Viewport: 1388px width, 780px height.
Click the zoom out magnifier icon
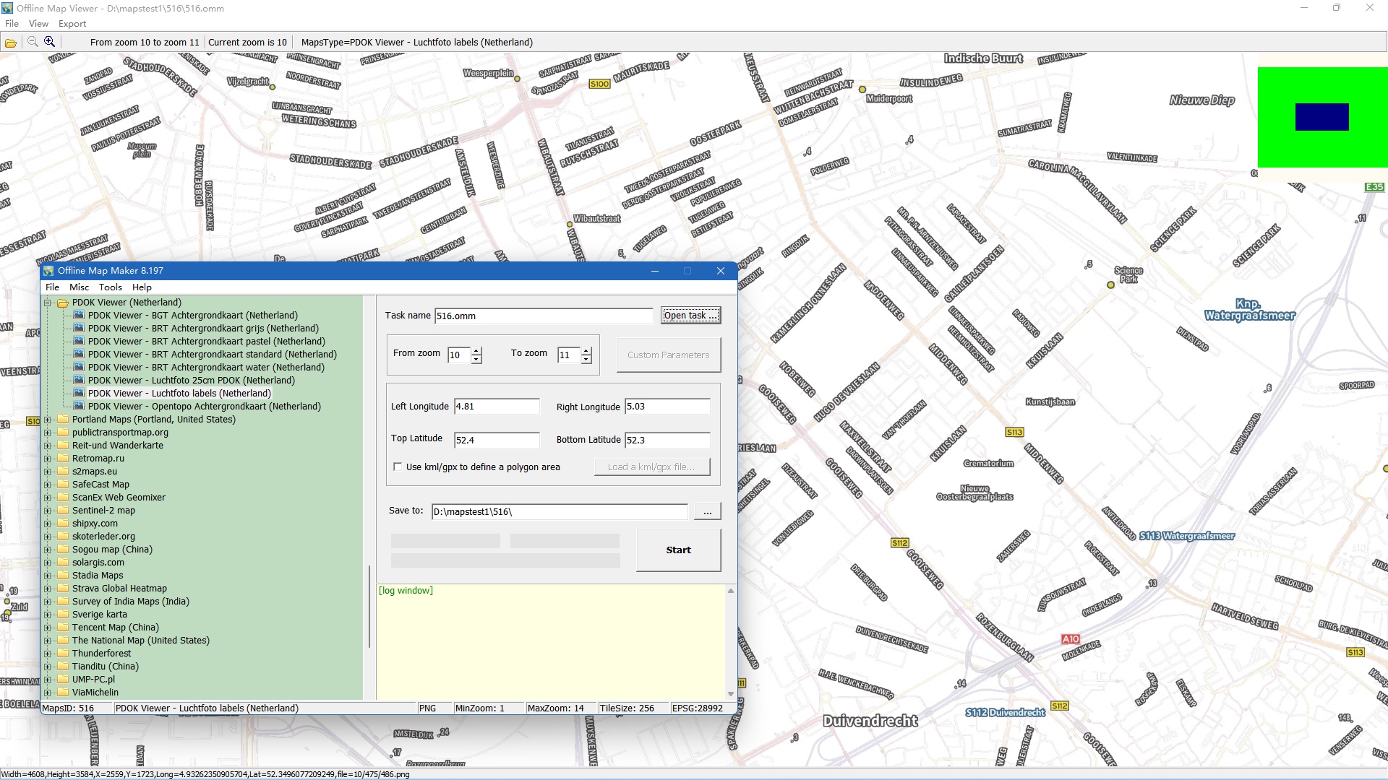pyautogui.click(x=33, y=42)
